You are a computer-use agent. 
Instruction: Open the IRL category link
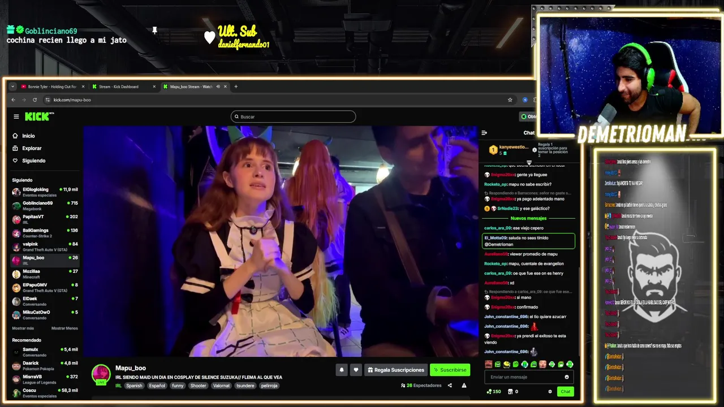pyautogui.click(x=118, y=386)
